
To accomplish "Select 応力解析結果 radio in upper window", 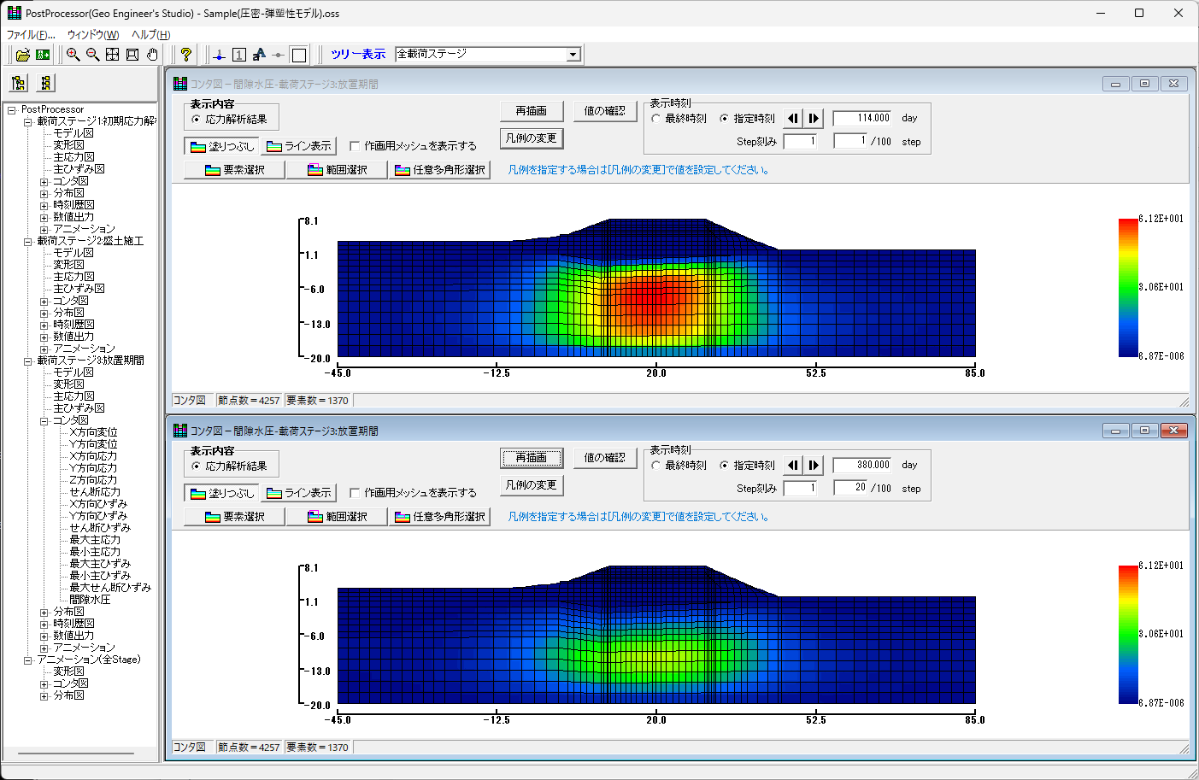I will 229,120.
